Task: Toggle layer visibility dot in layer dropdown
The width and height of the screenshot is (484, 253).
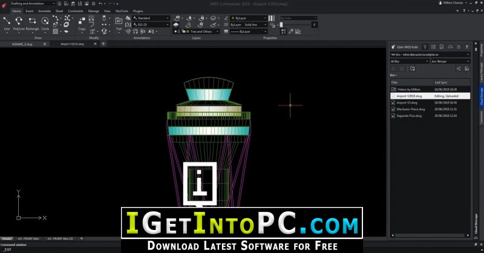Action: tap(175, 31)
